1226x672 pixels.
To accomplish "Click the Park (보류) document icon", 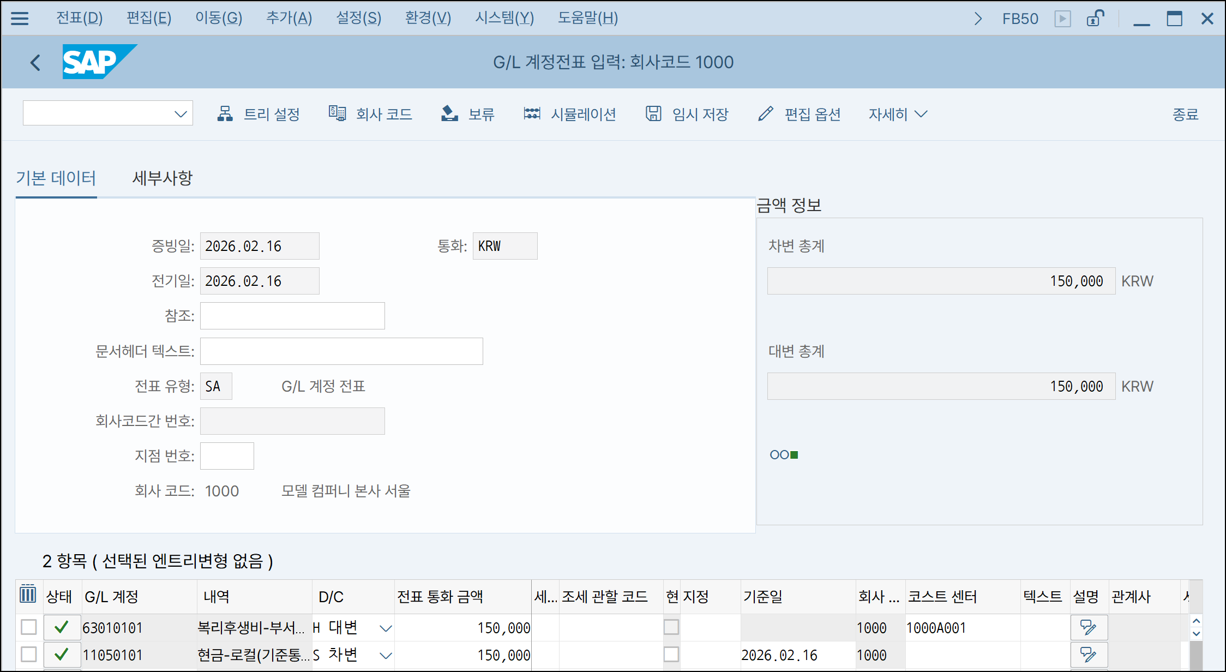I will (449, 113).
